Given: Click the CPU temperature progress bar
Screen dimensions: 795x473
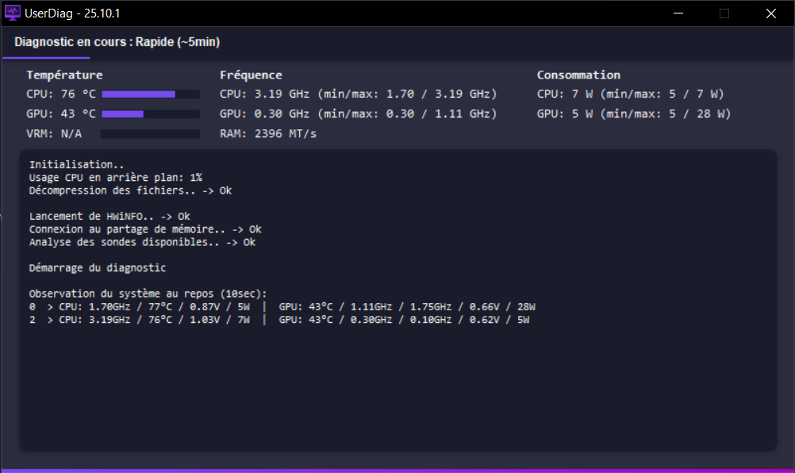Looking at the screenshot, I should click(150, 94).
